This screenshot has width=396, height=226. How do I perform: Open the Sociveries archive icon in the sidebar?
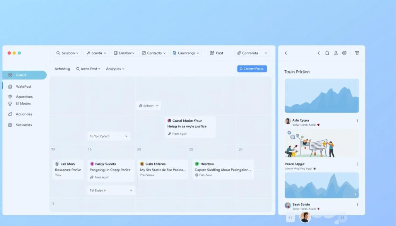(x=10, y=125)
